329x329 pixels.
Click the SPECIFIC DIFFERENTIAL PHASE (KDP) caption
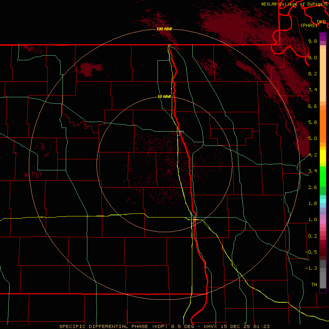[114, 326]
